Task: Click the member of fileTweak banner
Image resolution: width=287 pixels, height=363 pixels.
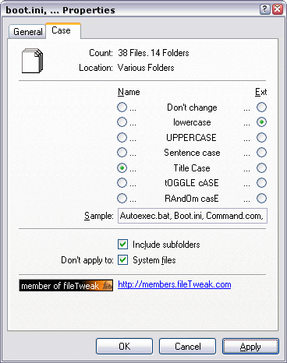Action: click(66, 285)
